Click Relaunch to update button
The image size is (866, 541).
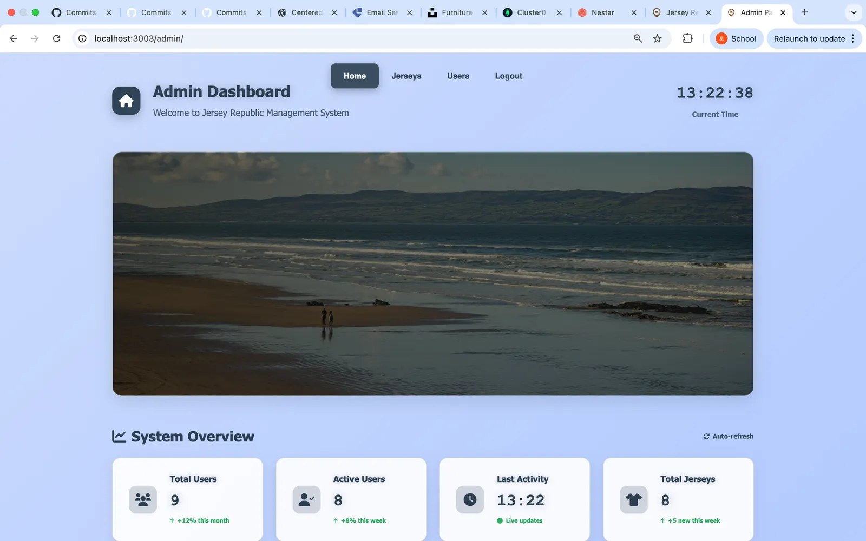[809, 38]
